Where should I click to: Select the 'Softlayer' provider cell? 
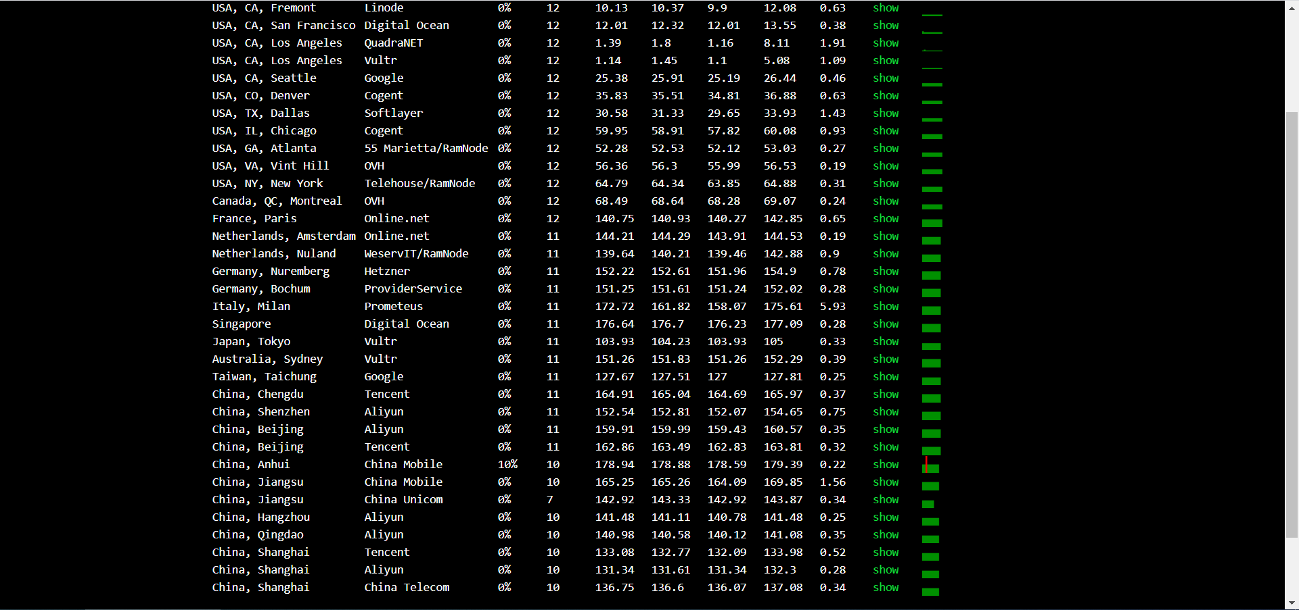coord(394,113)
